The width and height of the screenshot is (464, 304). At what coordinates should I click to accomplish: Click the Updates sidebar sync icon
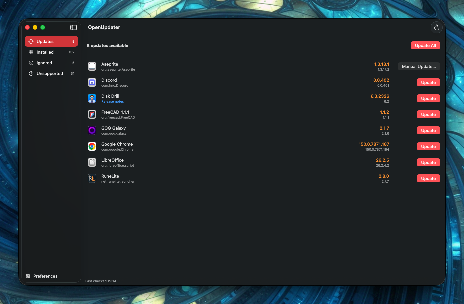[x=31, y=41]
